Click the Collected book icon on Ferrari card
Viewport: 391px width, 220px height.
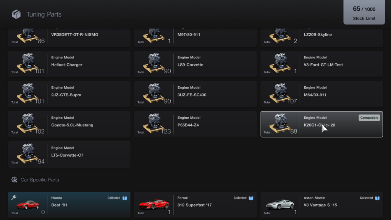click(251, 198)
